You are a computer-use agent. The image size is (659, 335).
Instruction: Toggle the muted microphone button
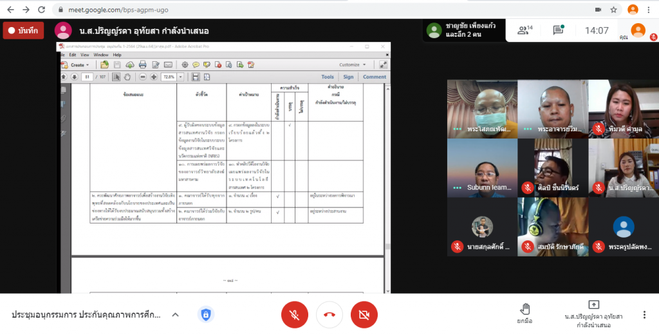coord(294,314)
